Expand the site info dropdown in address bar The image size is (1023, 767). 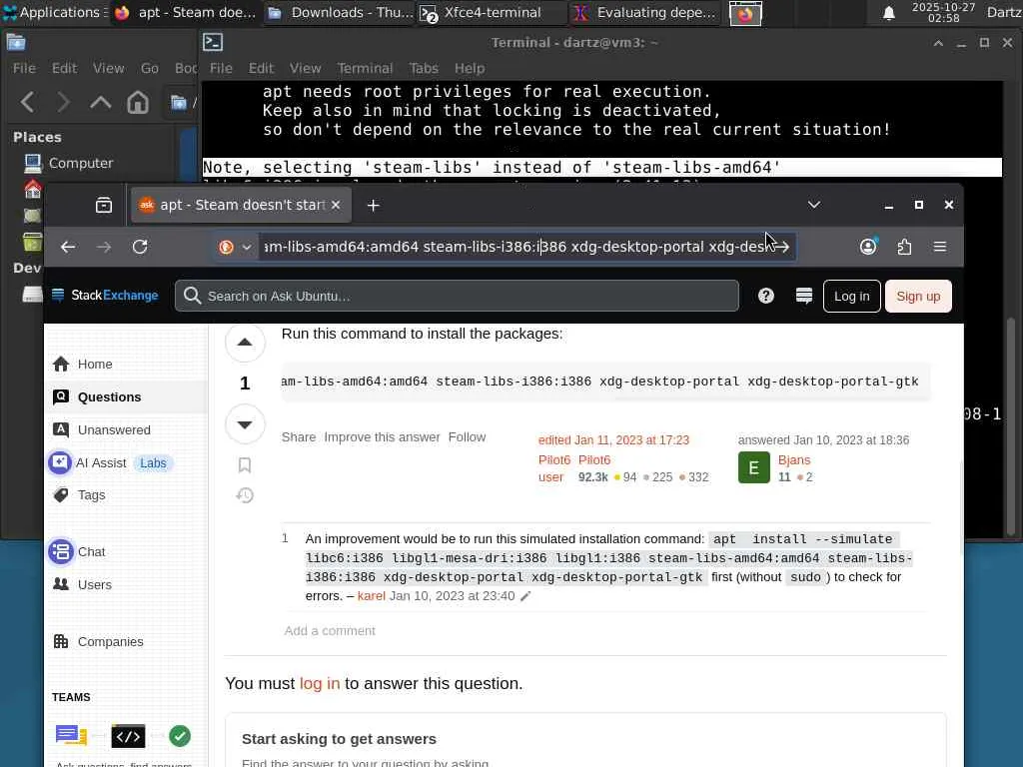pos(247,248)
